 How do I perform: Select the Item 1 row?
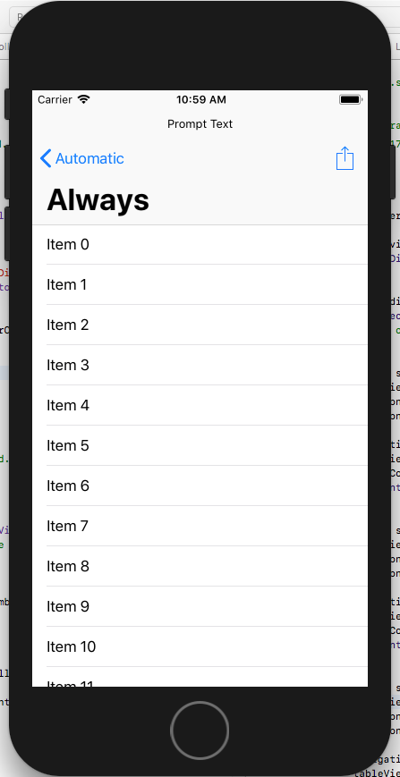[x=200, y=285]
